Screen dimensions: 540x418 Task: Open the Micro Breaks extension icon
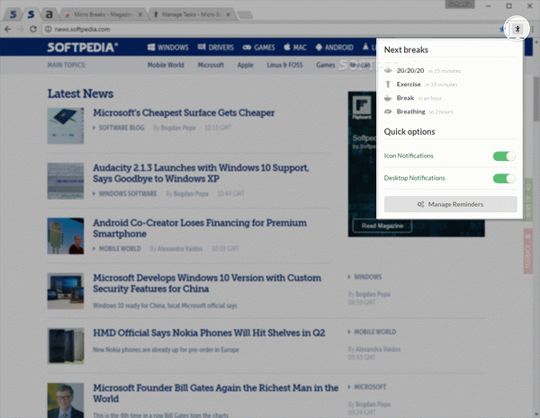(x=517, y=29)
